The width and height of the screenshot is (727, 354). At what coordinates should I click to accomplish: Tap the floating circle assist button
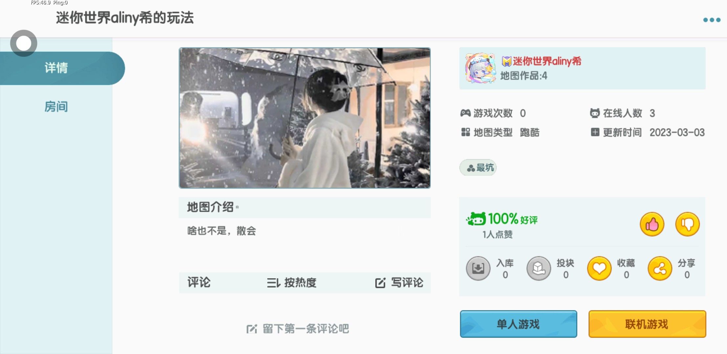point(24,43)
